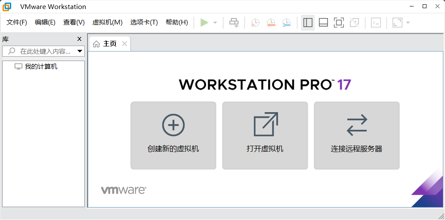This screenshot has height=220, width=445.
Task: Enter full screen mode icon
Action: point(339,23)
